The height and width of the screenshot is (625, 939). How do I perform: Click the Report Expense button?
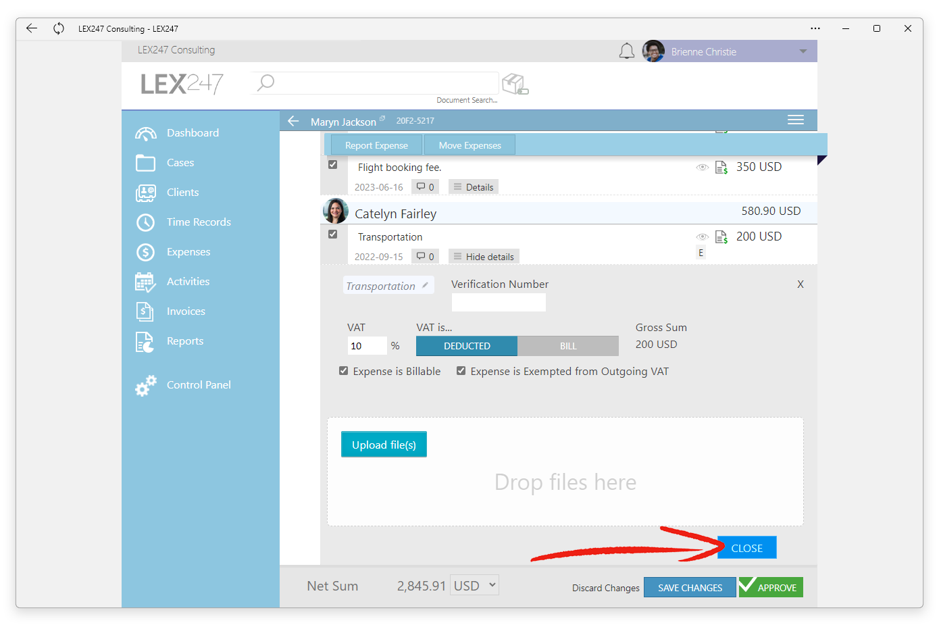click(376, 145)
